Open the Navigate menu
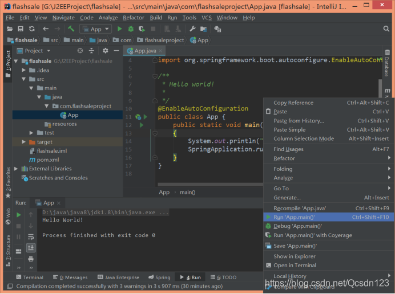The image size is (395, 294). [63, 18]
